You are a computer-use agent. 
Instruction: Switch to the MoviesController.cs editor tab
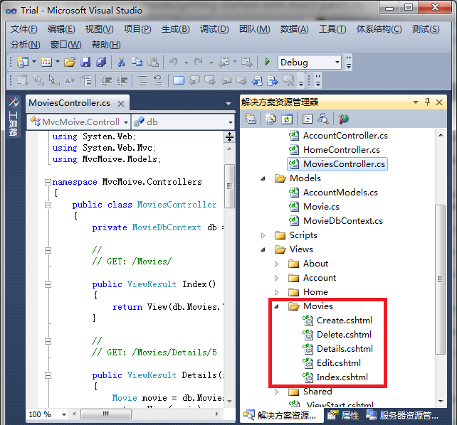click(x=69, y=103)
